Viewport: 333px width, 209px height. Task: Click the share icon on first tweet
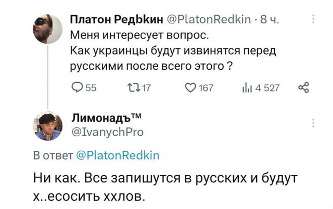pos(304,88)
